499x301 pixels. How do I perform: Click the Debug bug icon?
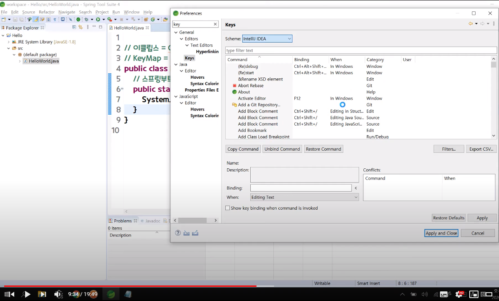86,19
